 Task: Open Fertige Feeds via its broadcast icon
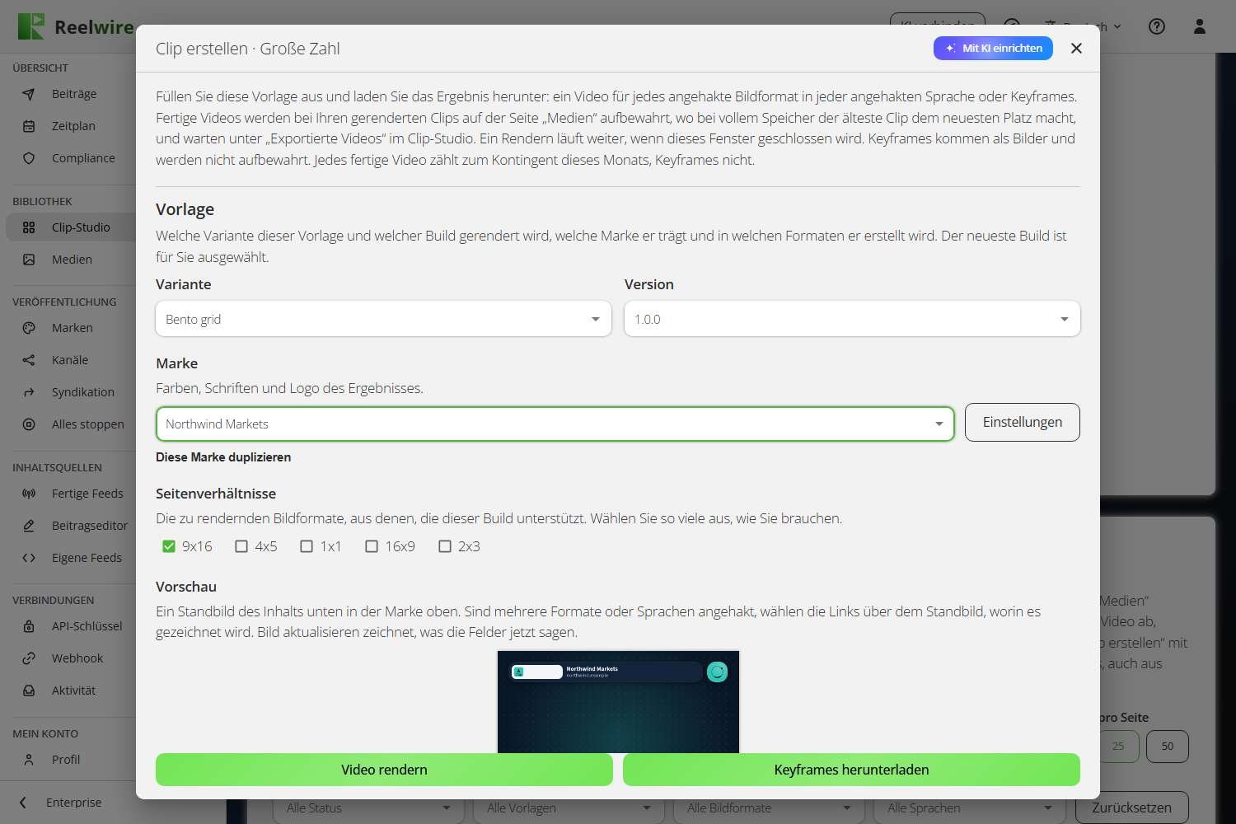[x=29, y=494]
